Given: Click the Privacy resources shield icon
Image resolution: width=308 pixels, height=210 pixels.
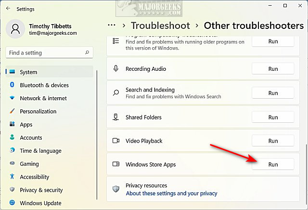Looking at the screenshot, I should (116, 189).
